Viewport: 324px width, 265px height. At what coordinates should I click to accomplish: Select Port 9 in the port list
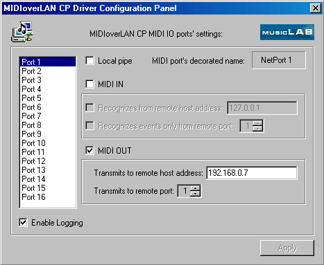pyautogui.click(x=48, y=134)
